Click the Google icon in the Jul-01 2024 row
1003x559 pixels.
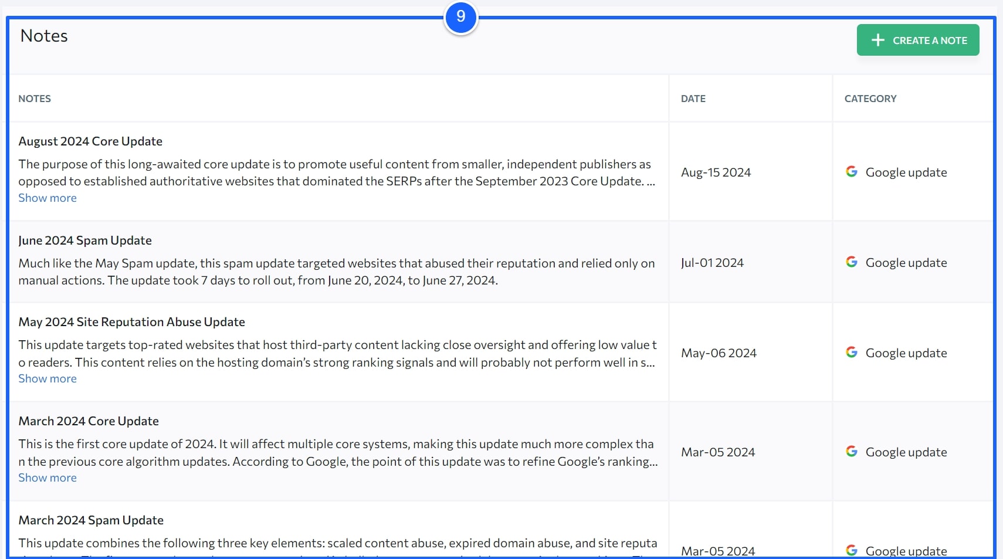tap(852, 262)
